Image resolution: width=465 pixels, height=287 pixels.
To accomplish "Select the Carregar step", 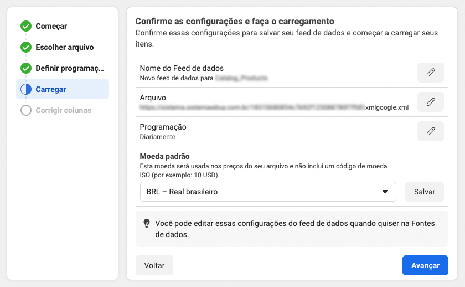I will (x=51, y=89).
